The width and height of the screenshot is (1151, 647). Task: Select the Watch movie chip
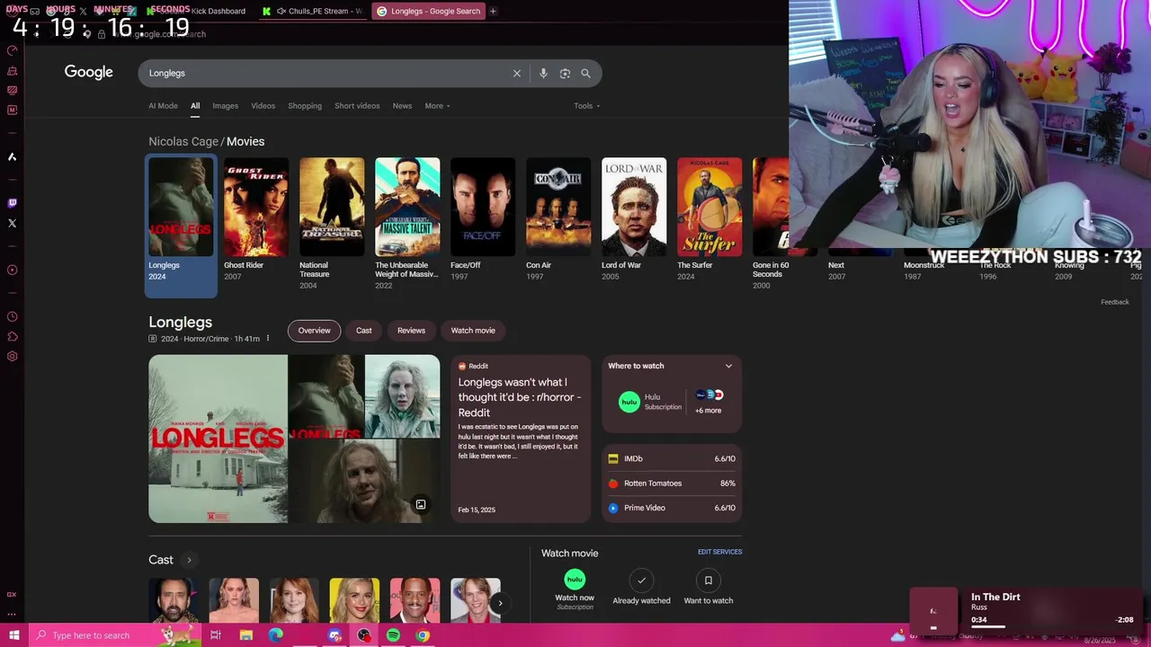473,331
